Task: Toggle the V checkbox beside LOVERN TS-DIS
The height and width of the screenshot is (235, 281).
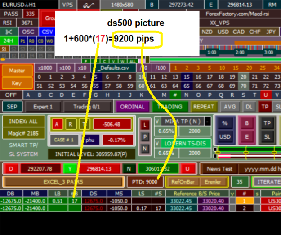Action: click(157, 143)
